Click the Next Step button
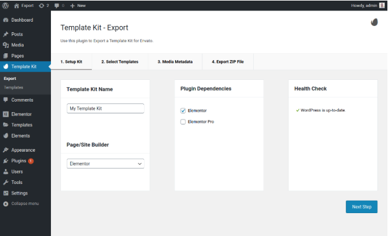The image size is (388, 236). 361,207
